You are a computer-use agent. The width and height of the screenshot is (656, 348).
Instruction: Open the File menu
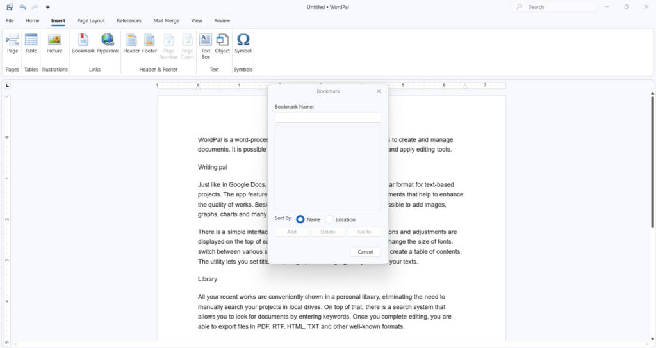pyautogui.click(x=10, y=20)
